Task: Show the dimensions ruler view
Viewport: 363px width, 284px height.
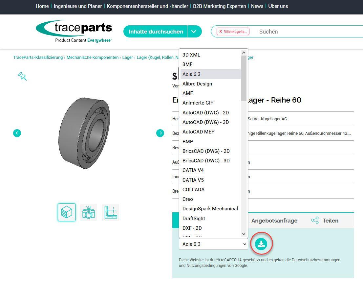Action: coord(111,212)
